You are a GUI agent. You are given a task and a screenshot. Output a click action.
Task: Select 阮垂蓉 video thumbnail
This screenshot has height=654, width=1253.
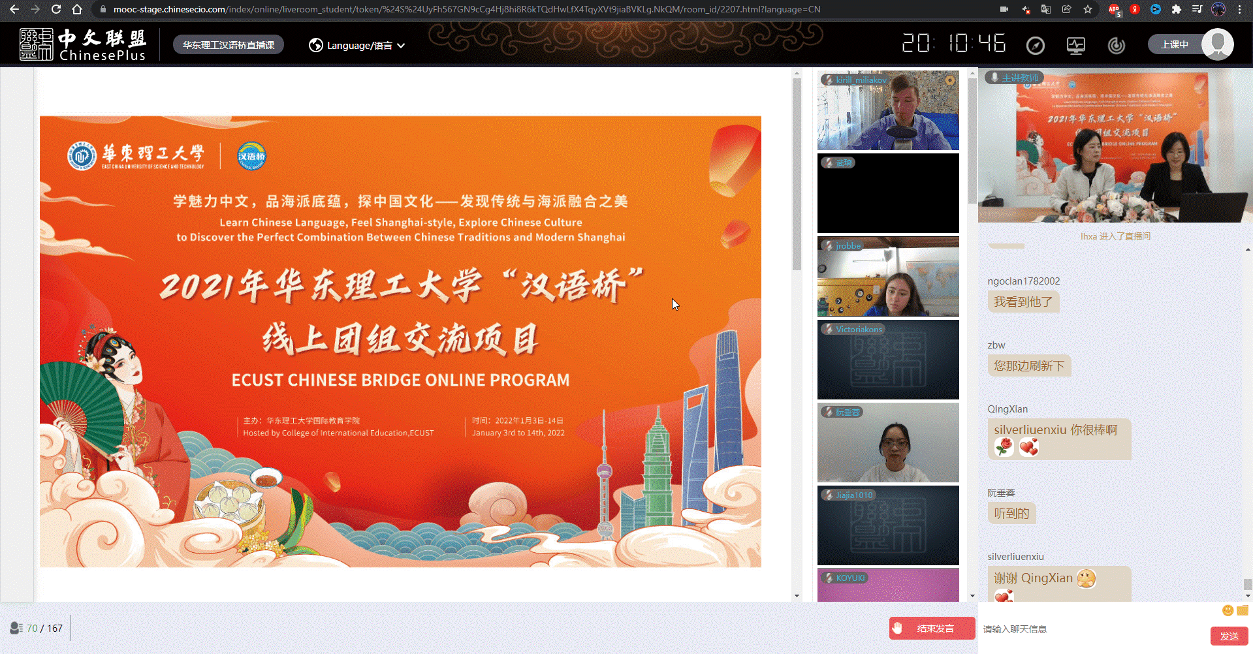pos(888,443)
